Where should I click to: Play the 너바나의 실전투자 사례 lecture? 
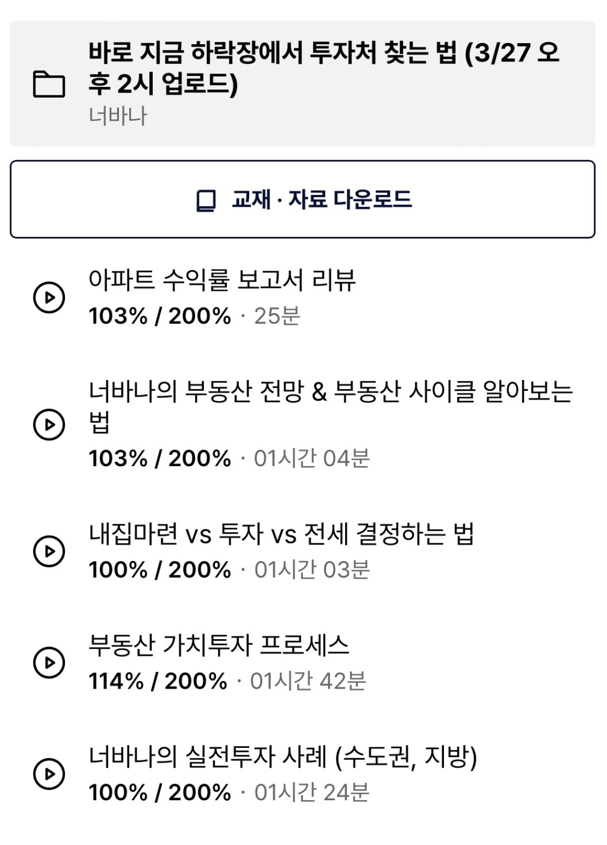[49, 774]
